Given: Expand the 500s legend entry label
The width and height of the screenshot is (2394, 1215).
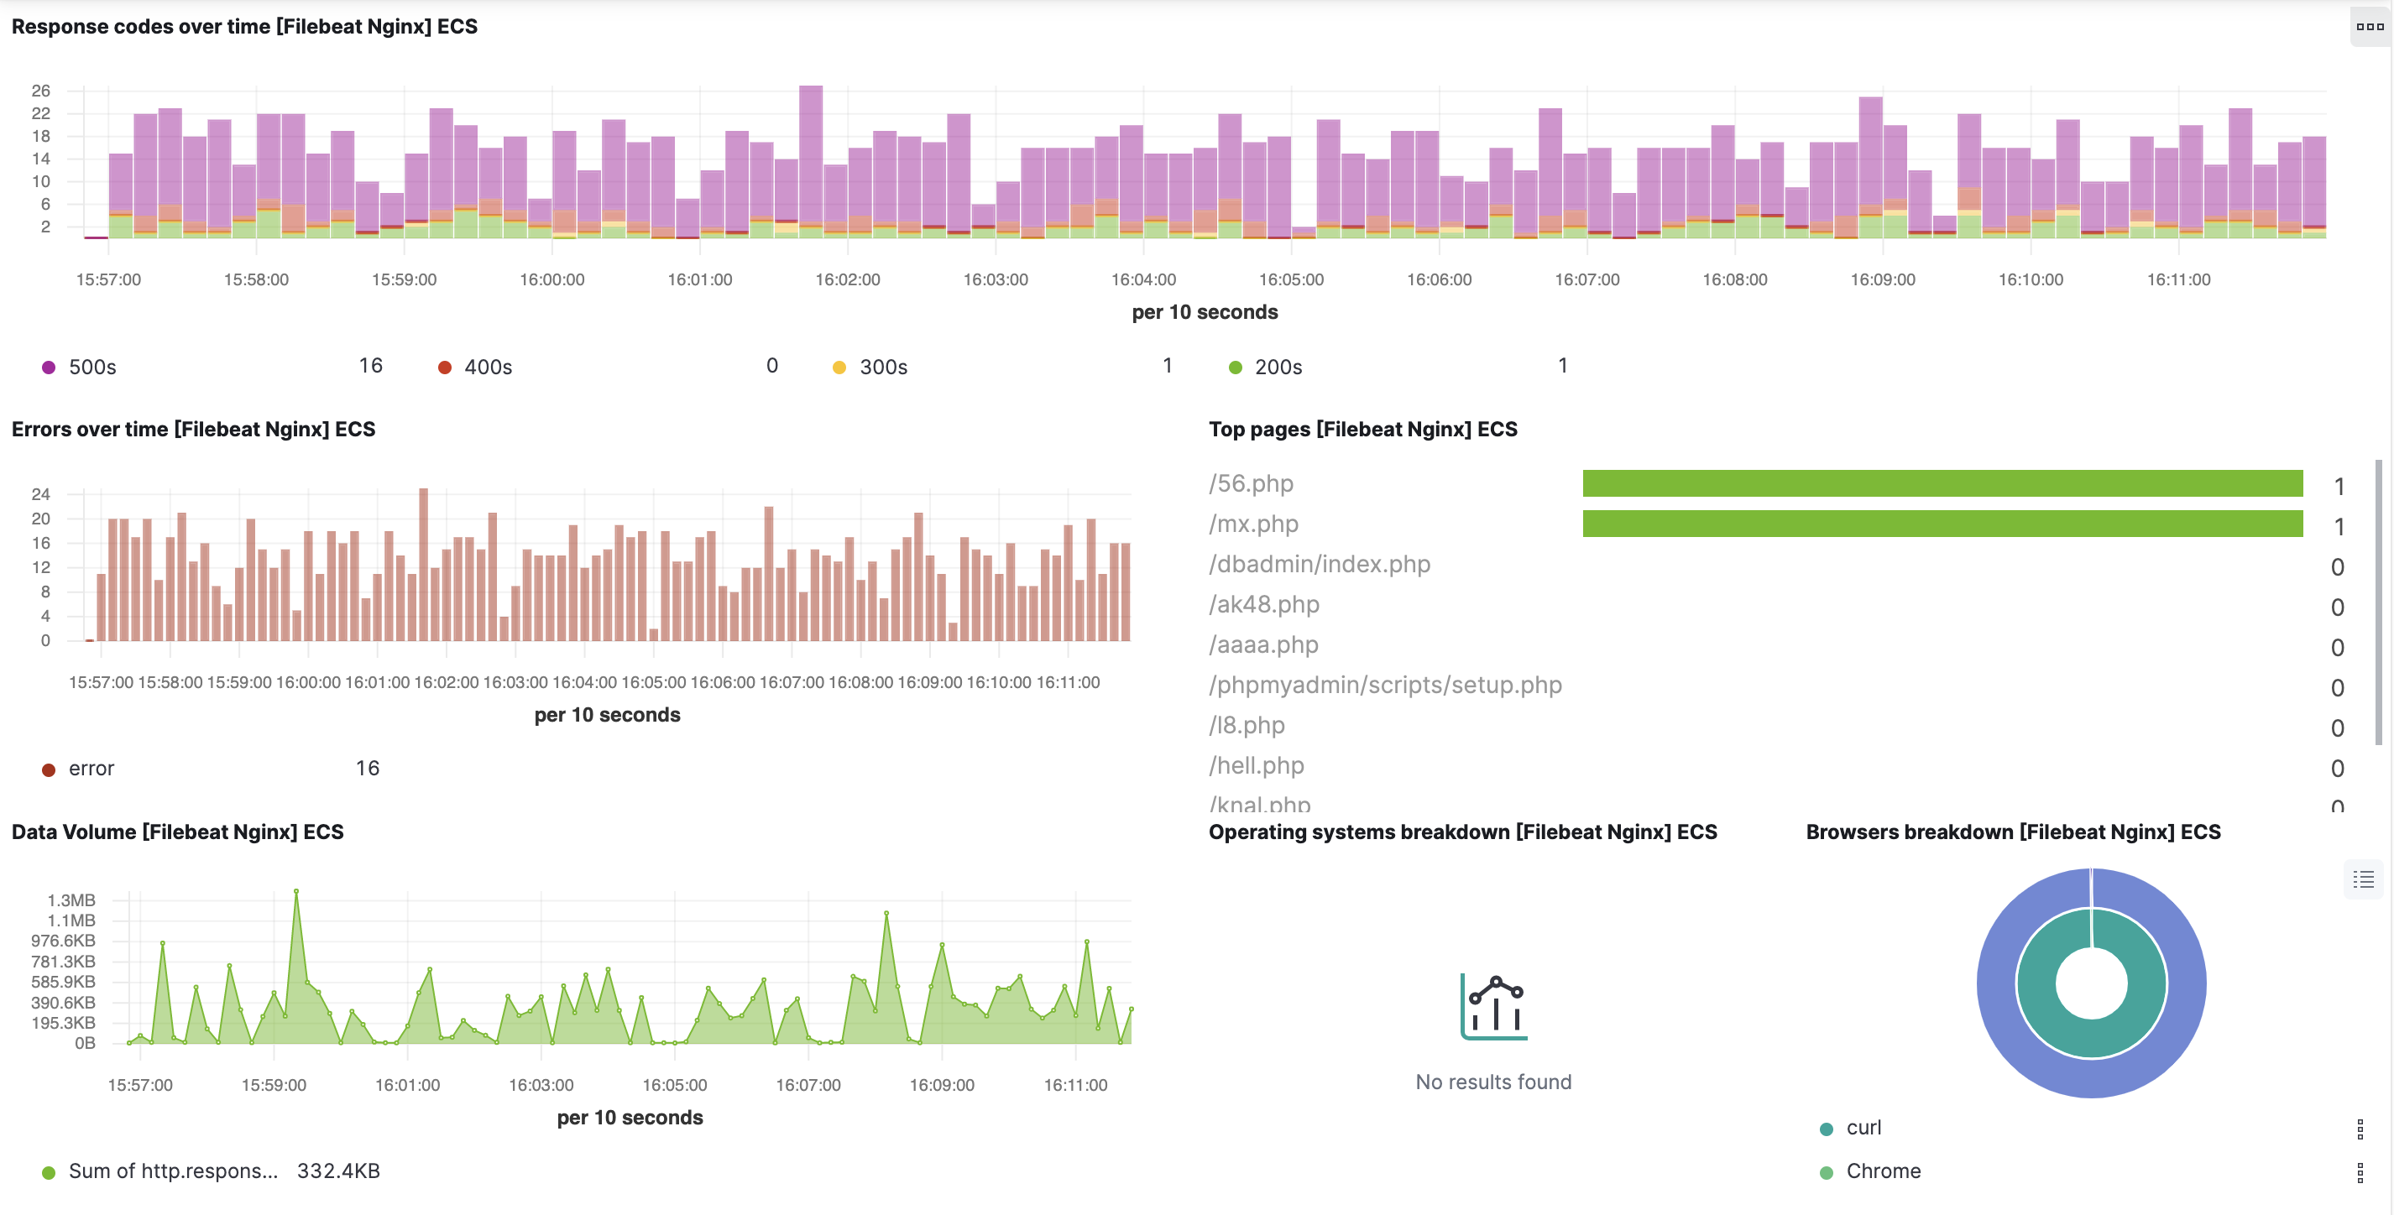Looking at the screenshot, I should (93, 368).
